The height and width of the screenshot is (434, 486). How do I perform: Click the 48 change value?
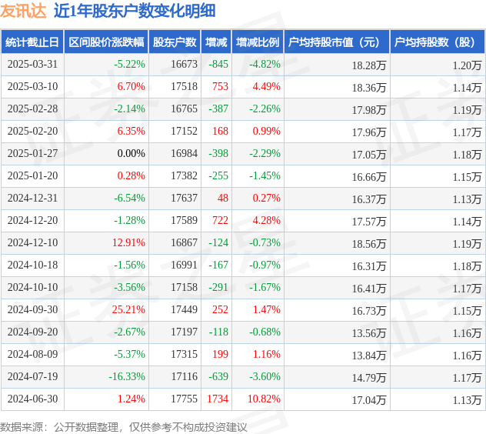click(x=223, y=199)
